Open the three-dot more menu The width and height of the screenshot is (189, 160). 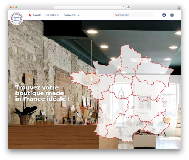point(84,15)
